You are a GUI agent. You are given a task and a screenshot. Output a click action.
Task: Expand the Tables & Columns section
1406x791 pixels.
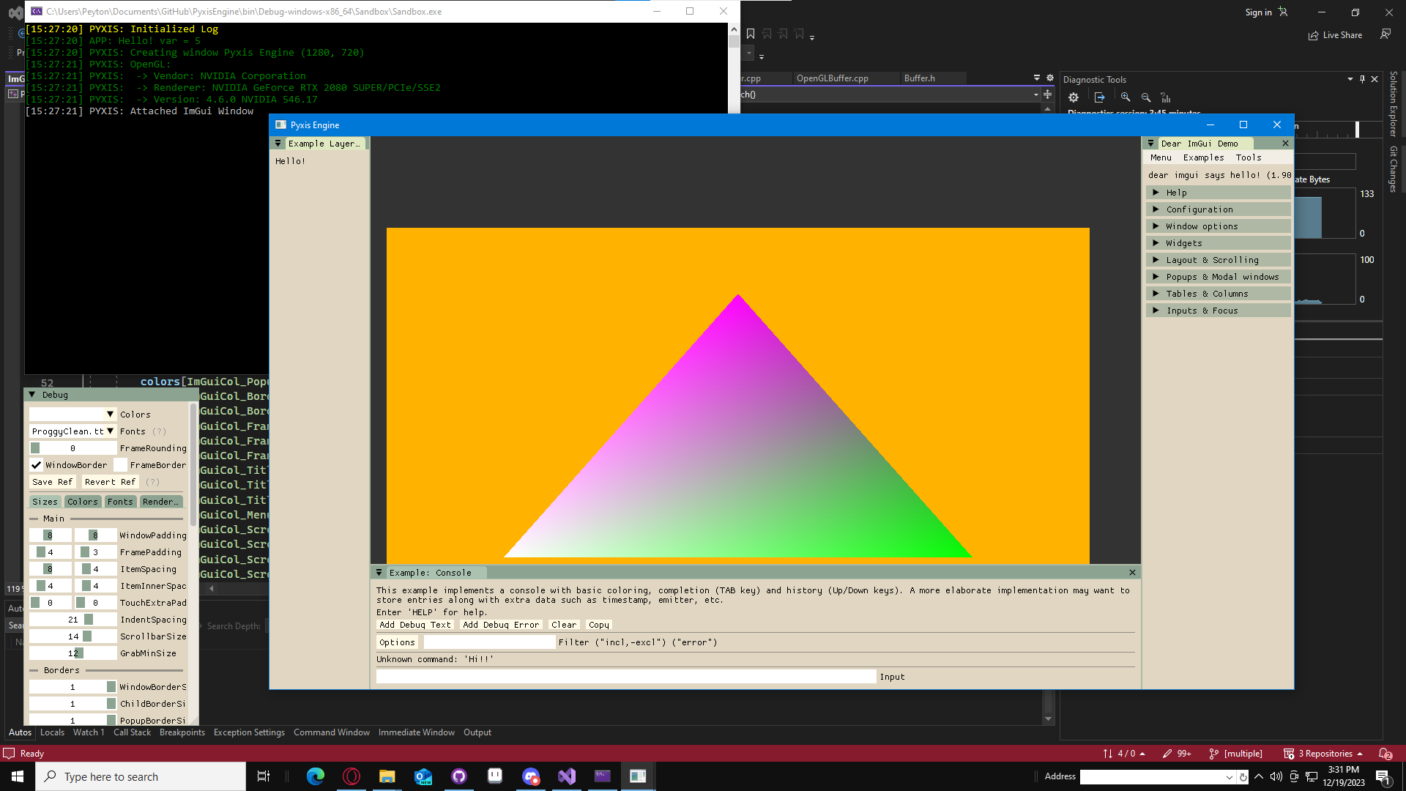coord(1219,294)
